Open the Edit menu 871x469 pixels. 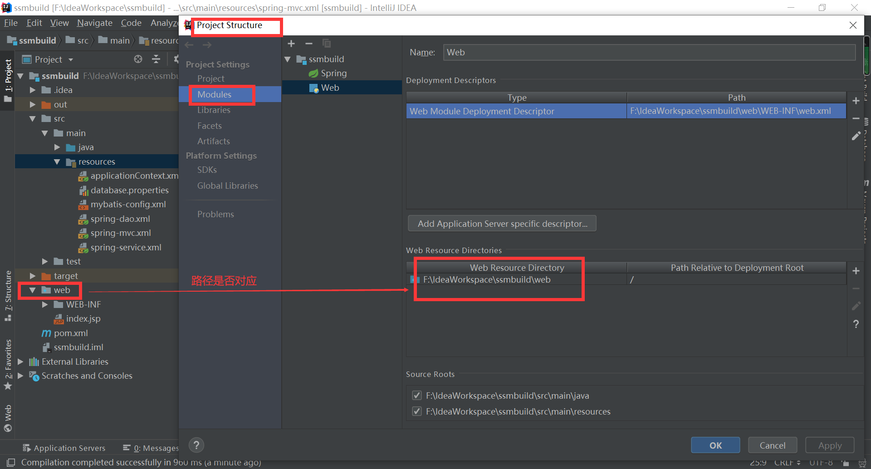(34, 23)
